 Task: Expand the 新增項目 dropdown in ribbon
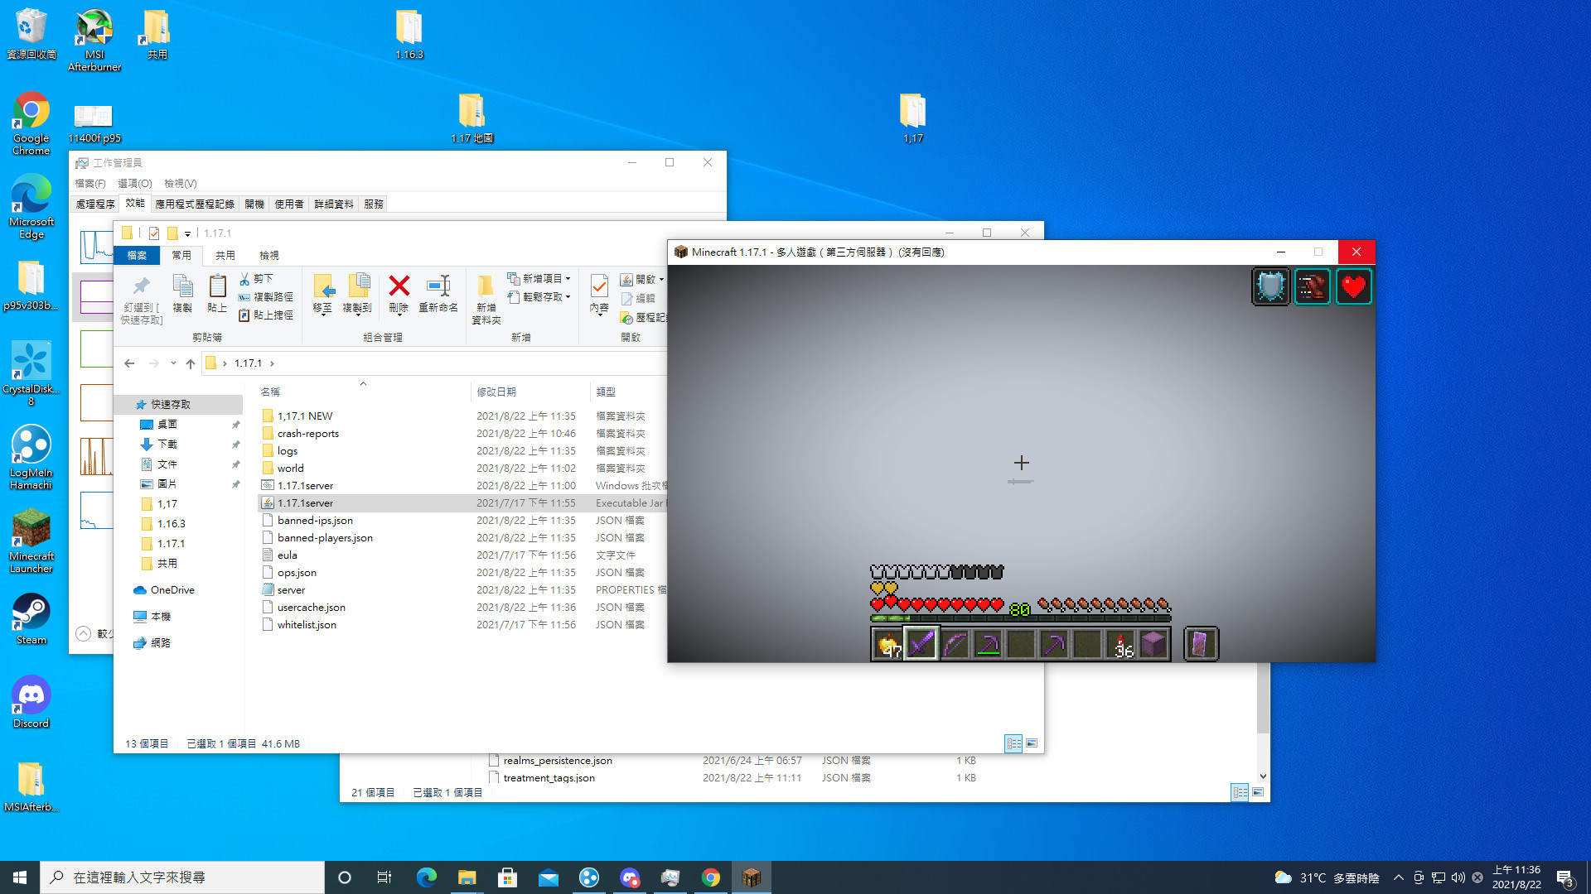(566, 278)
